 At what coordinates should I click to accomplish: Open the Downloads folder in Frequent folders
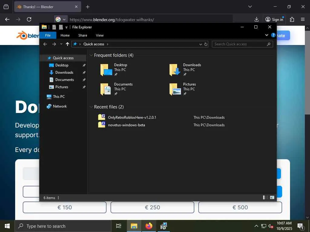coord(185,70)
